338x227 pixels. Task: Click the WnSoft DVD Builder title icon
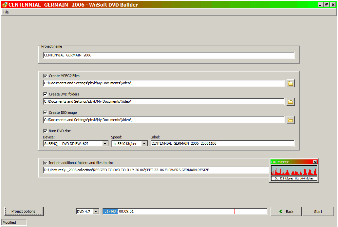click(x=5, y=5)
